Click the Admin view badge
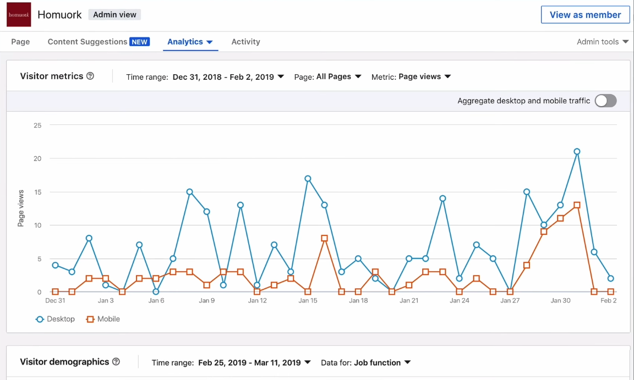 115,14
